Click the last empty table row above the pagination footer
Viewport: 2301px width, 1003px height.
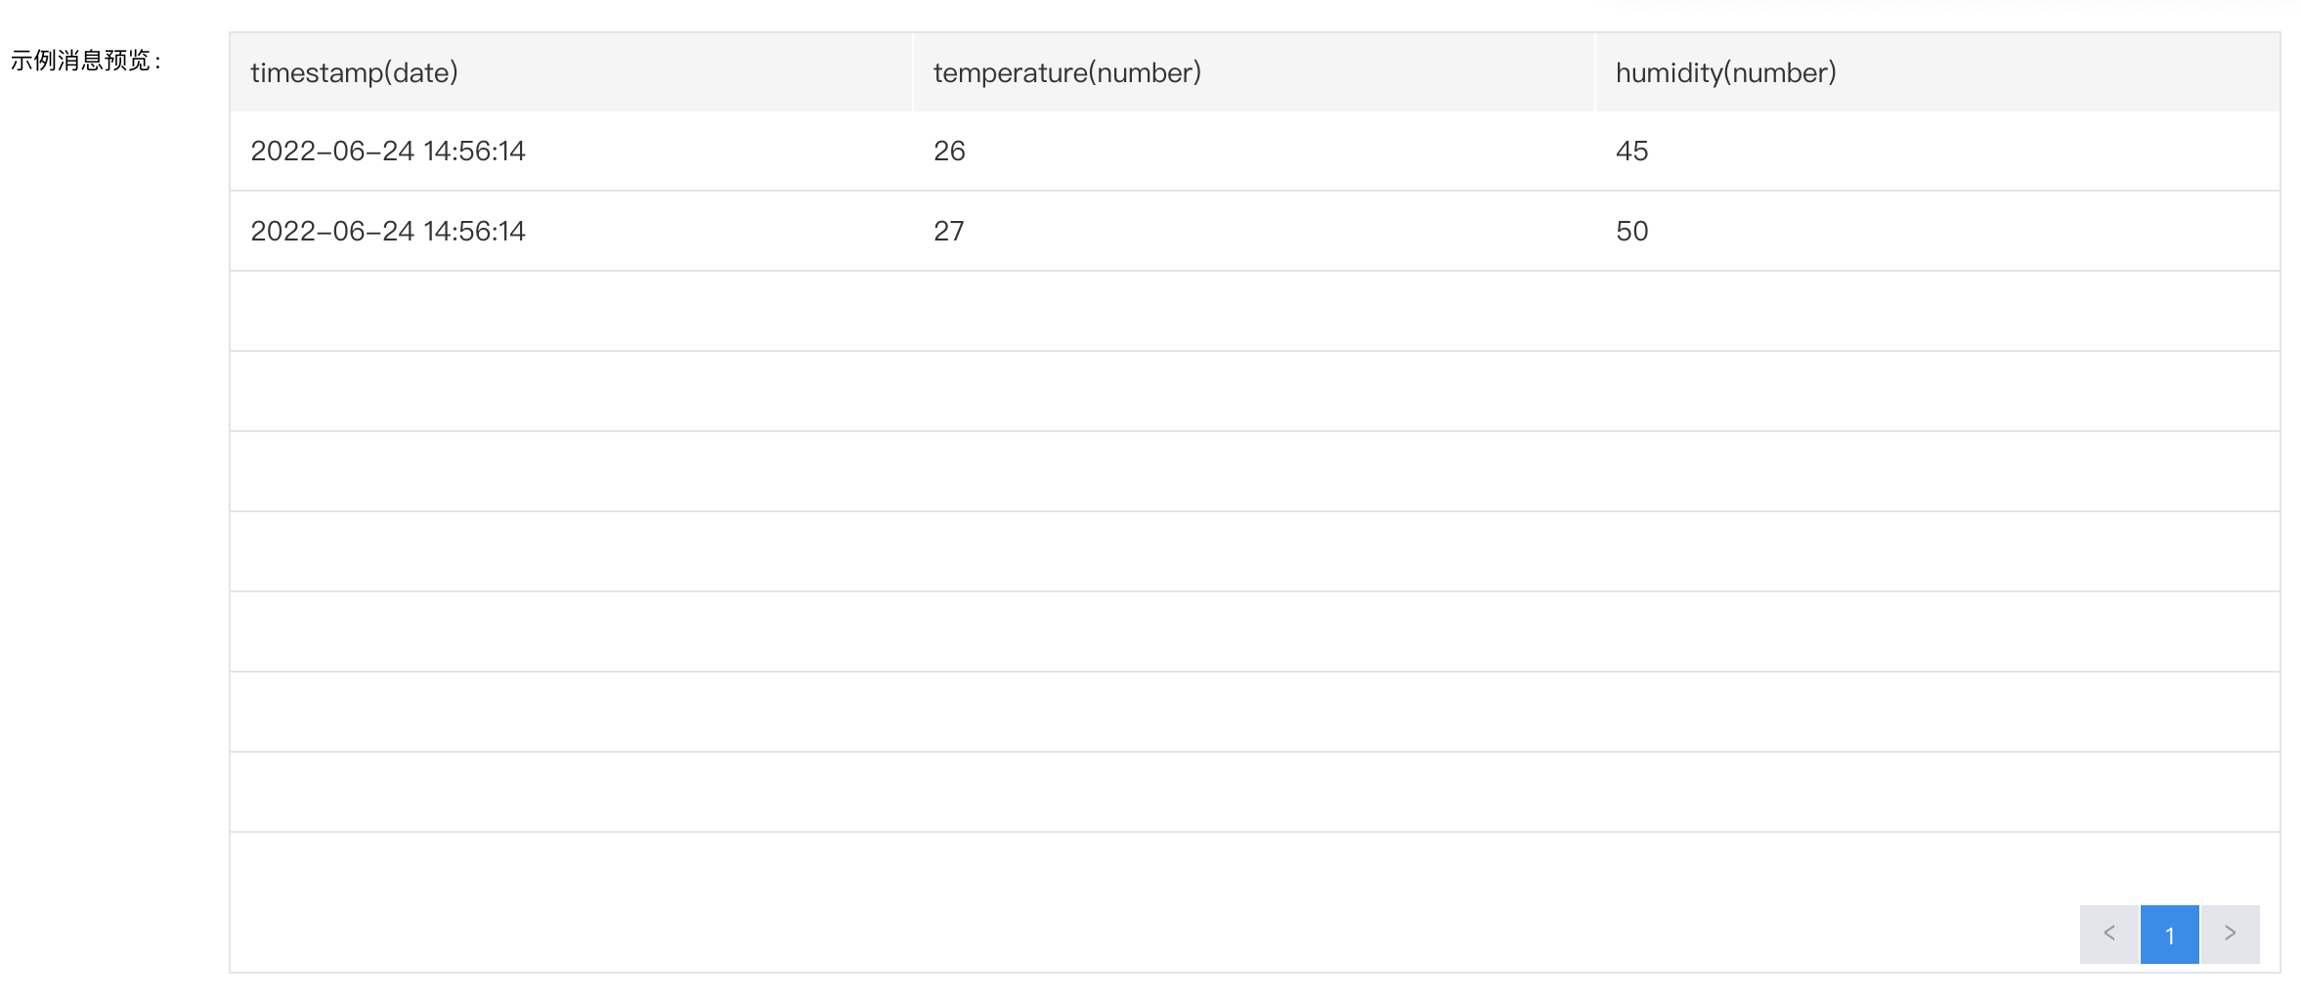click(x=1255, y=792)
